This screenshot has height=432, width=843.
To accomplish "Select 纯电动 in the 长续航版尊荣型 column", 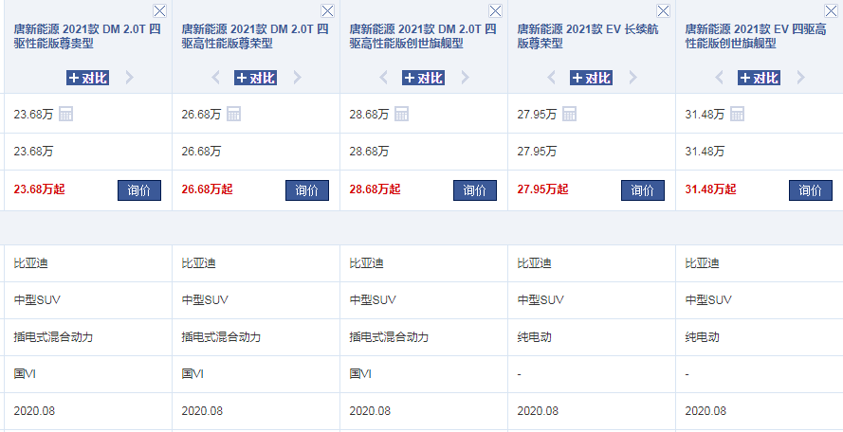I will click(535, 337).
